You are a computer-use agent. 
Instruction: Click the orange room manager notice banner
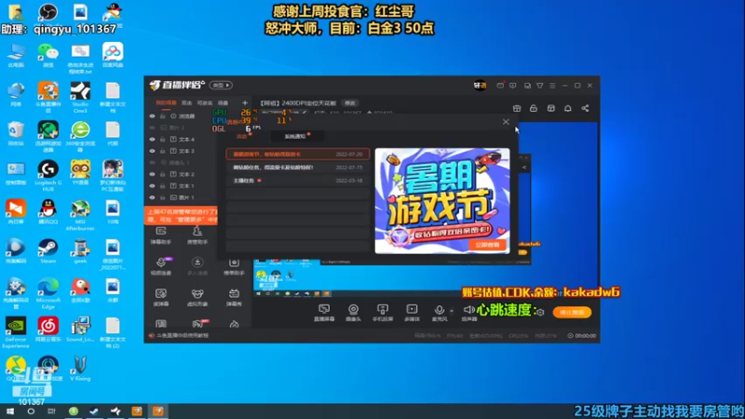181,216
